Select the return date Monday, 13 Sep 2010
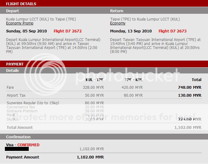 click(x=131, y=31)
